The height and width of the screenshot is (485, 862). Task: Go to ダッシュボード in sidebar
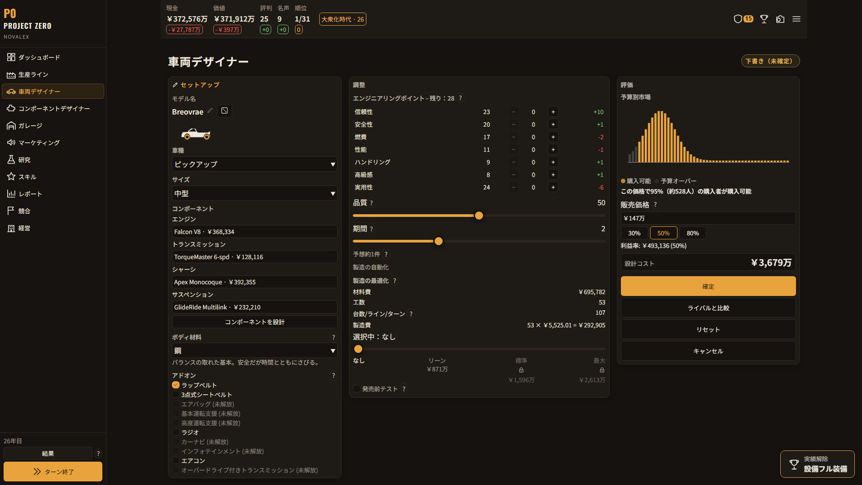click(53, 57)
